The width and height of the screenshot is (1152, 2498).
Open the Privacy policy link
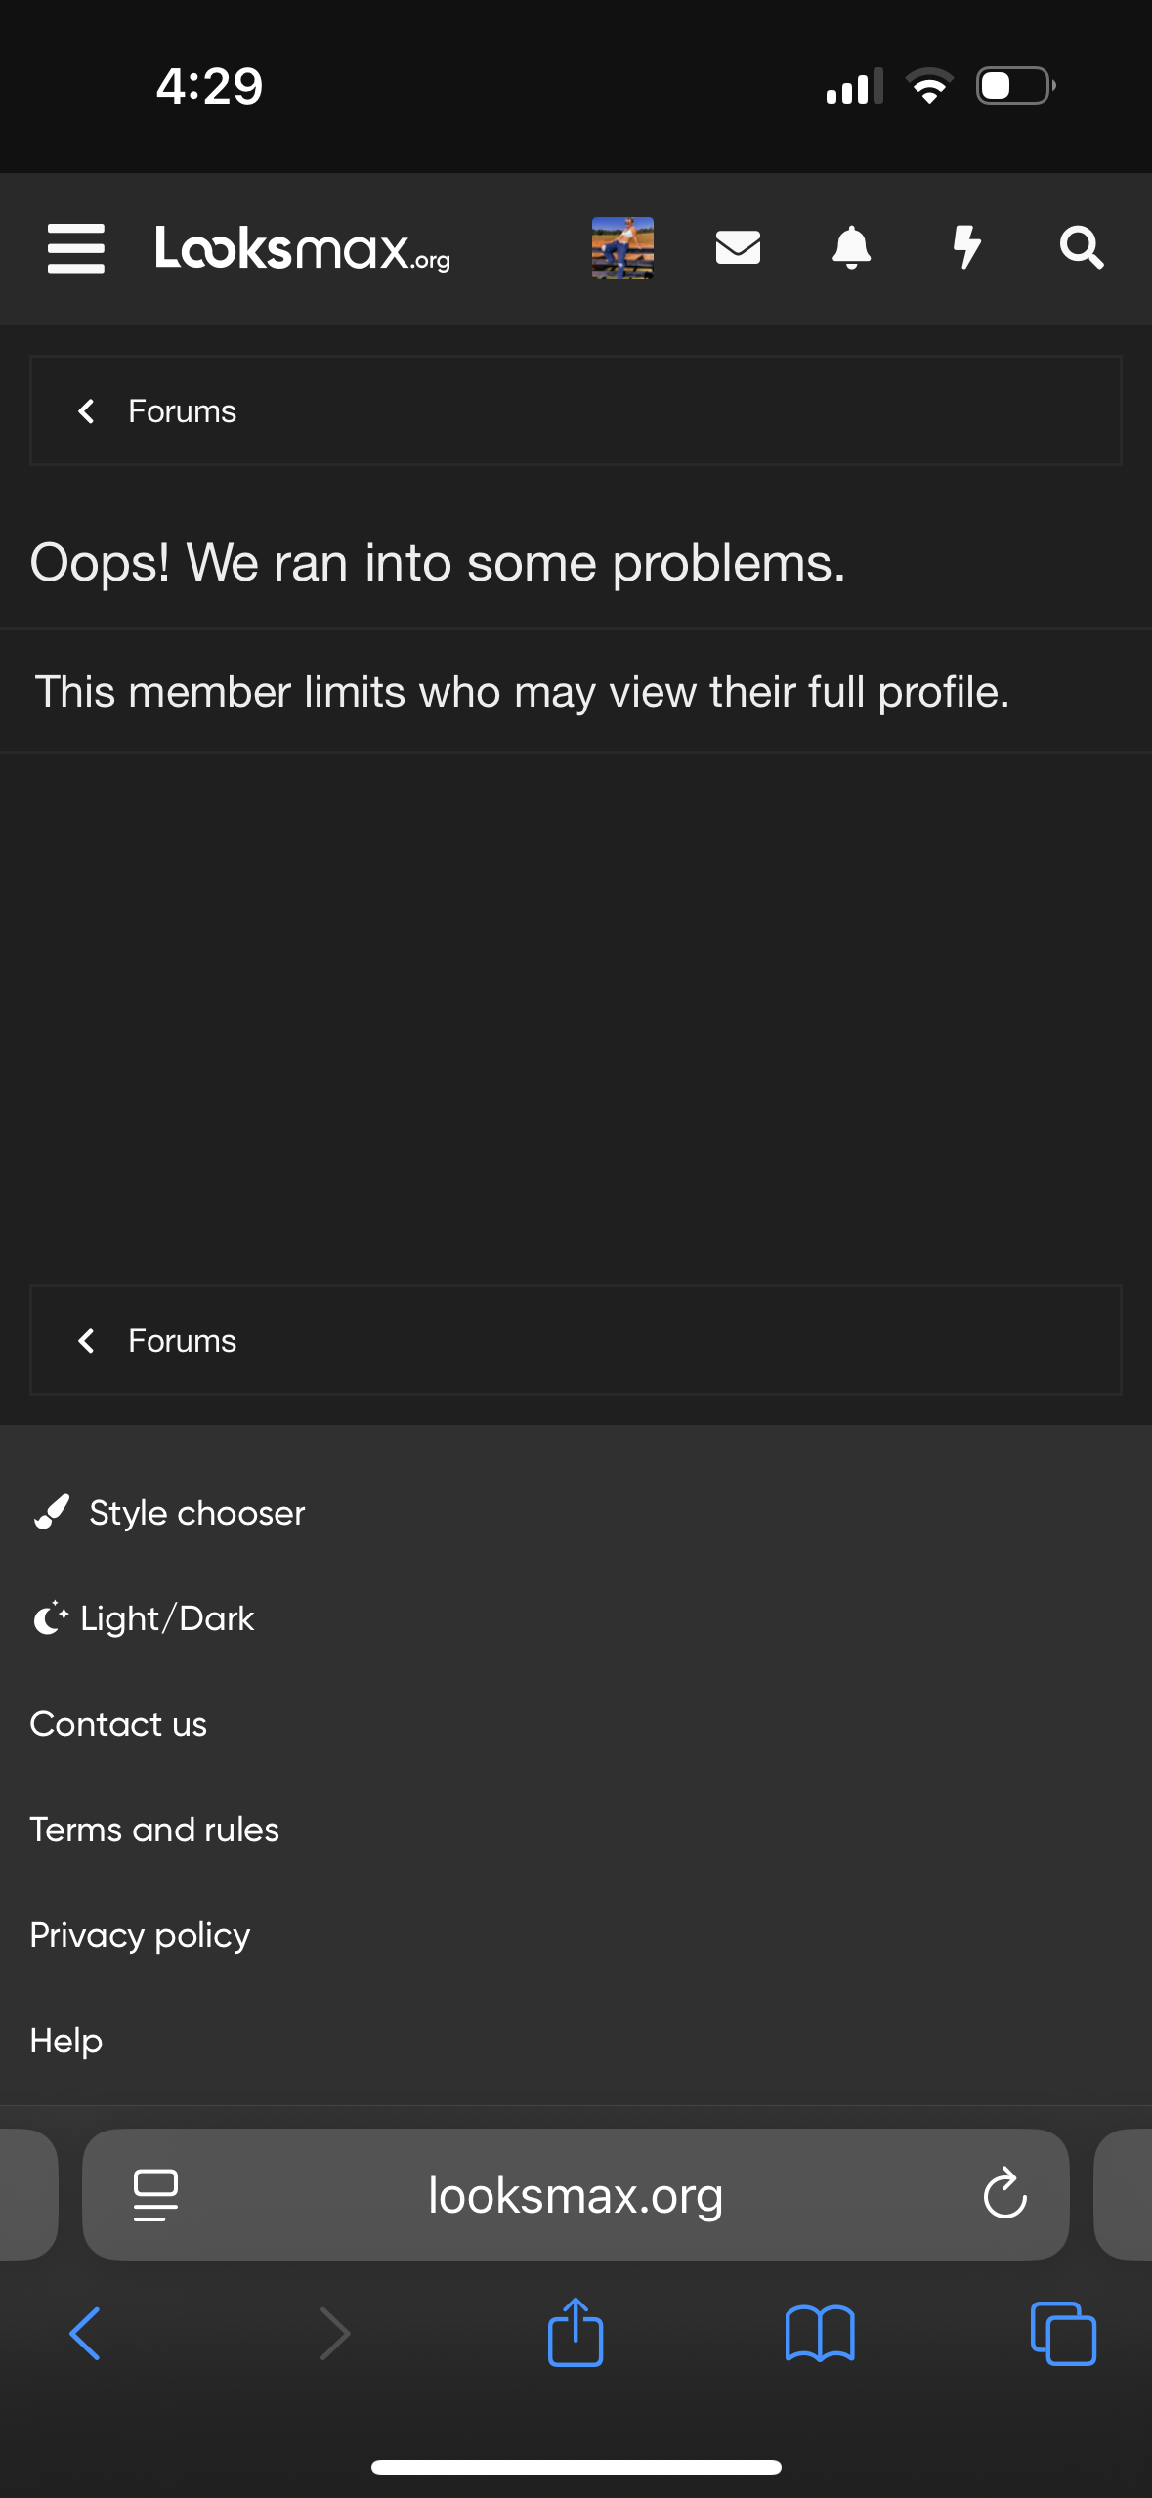click(x=140, y=1935)
